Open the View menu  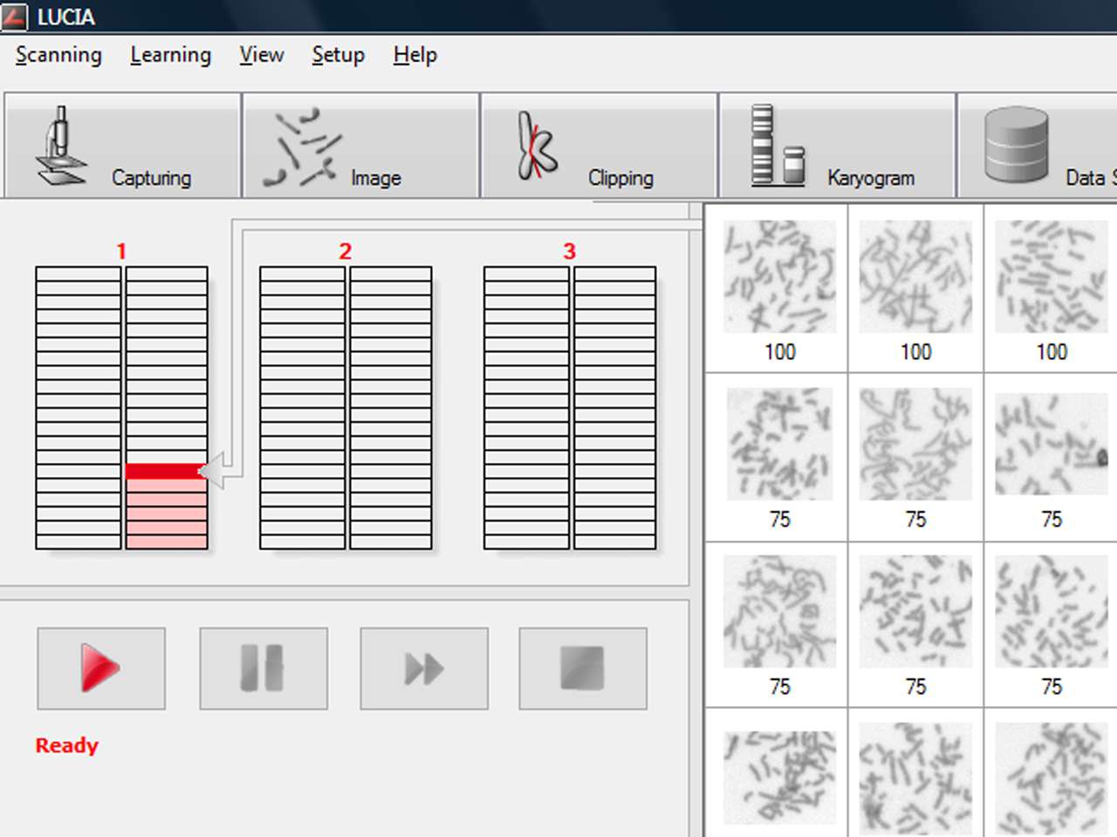(x=262, y=55)
